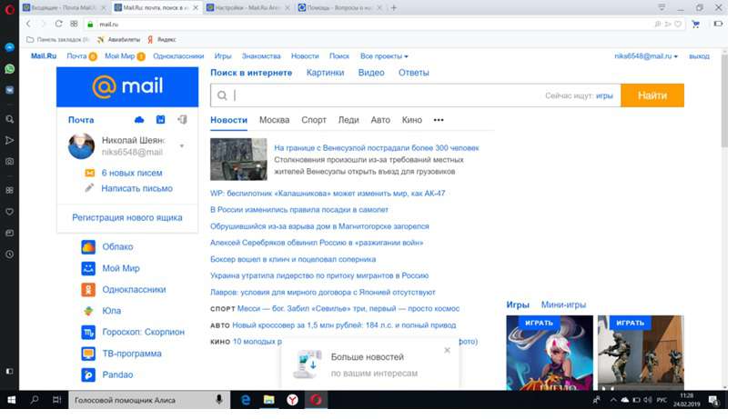The height and width of the screenshot is (419, 747).
Task: Click the cloud icon next to Почта
Action: [139, 120]
